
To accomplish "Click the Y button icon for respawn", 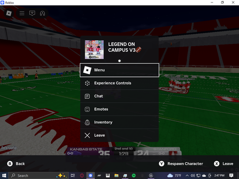I will [x=162, y=164].
